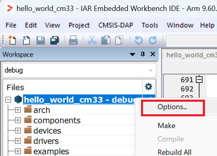Image resolution: width=217 pixels, height=156 pixels.
Task: Click the Open file toolbar icon
Action: point(26,40)
